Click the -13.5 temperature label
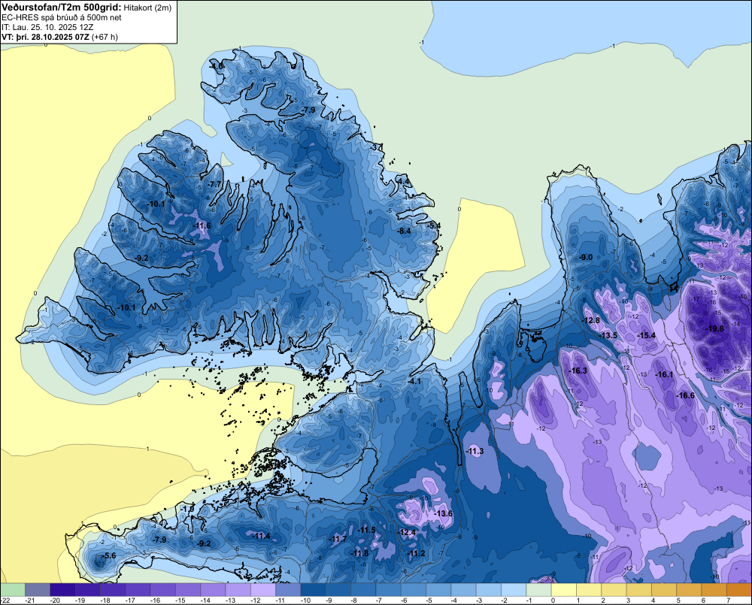The height and width of the screenshot is (605, 752). point(608,336)
